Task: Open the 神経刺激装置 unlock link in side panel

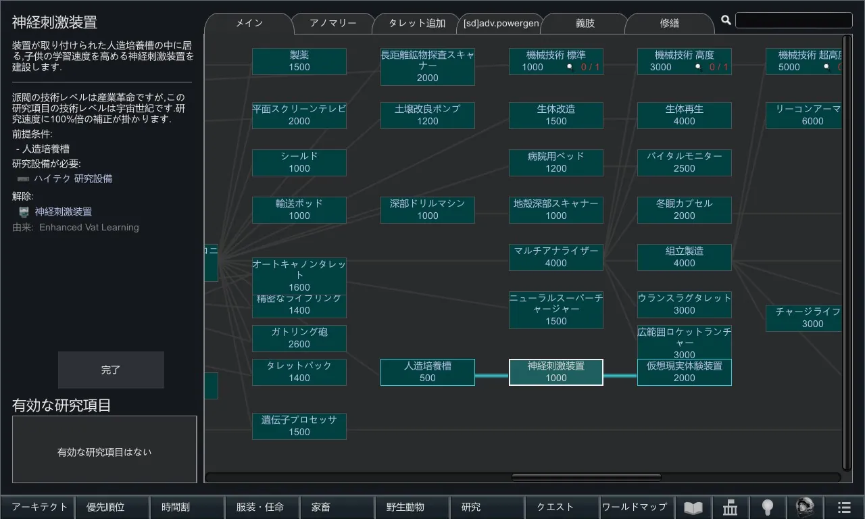Action: pos(64,212)
